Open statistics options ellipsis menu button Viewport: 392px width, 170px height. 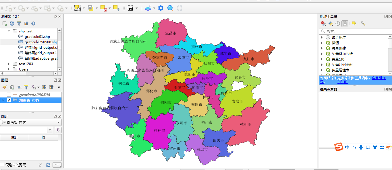pos(57,165)
